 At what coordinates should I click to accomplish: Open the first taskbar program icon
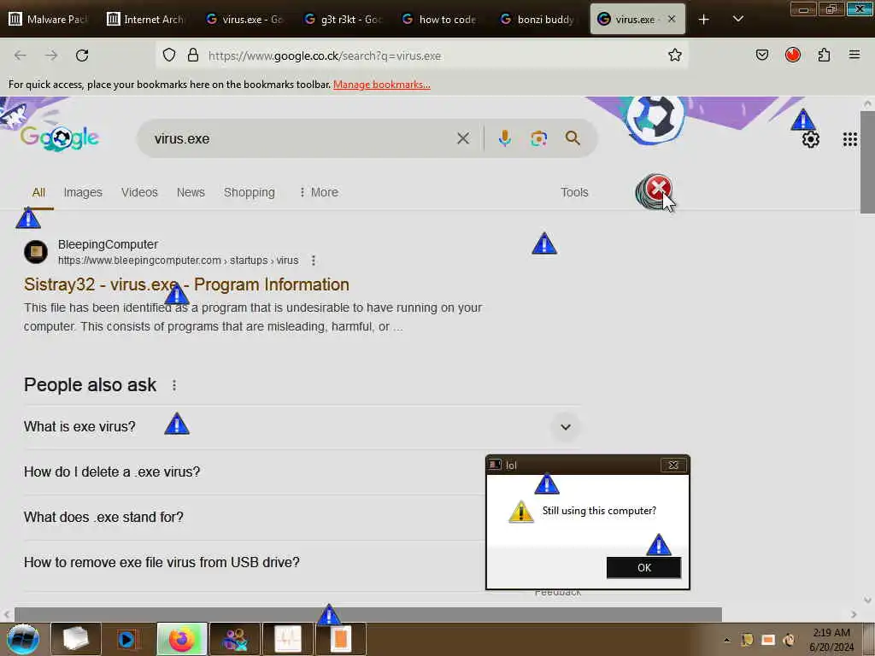coord(75,639)
